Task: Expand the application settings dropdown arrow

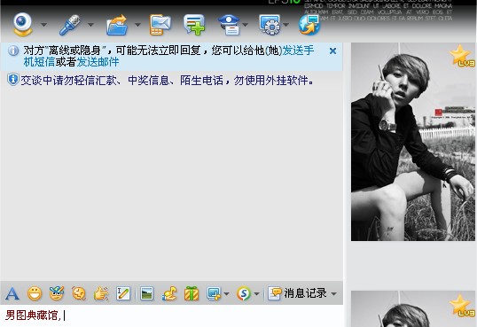Action: (286, 25)
